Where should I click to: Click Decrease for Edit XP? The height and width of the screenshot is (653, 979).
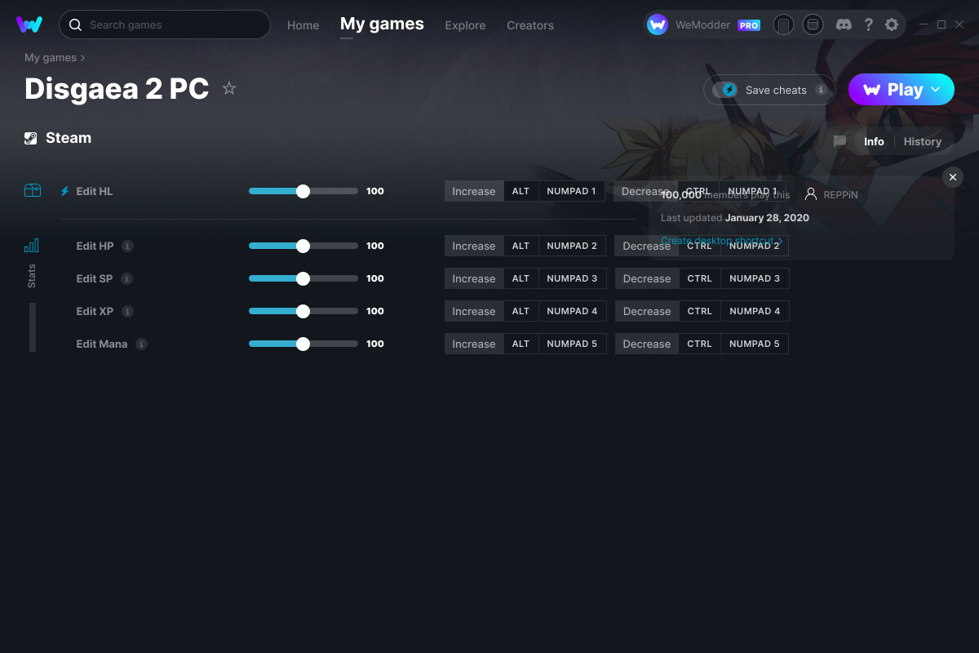click(647, 311)
